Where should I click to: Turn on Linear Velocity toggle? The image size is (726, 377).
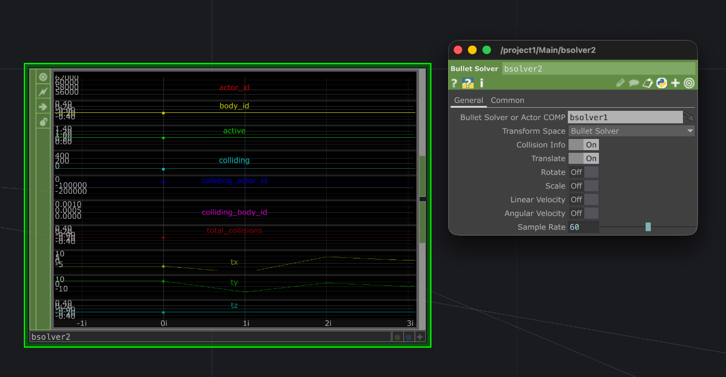(583, 199)
